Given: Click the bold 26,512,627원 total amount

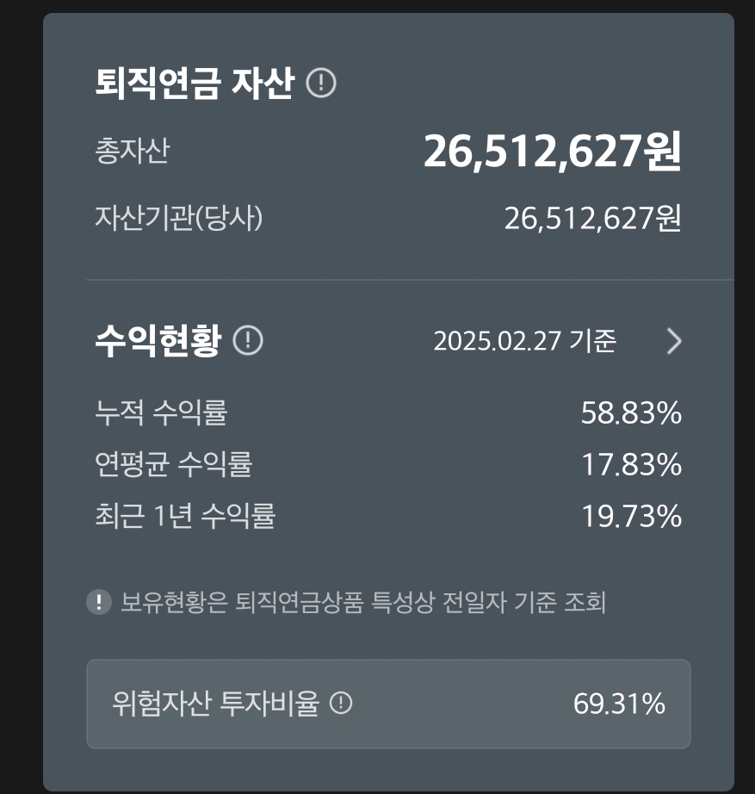Looking at the screenshot, I should click(552, 152).
